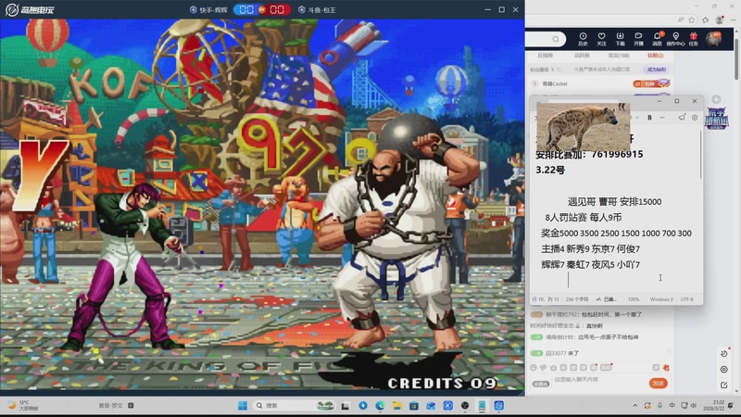Open the Windows Start button
Viewport: 741px width, 417px height.
point(243,406)
